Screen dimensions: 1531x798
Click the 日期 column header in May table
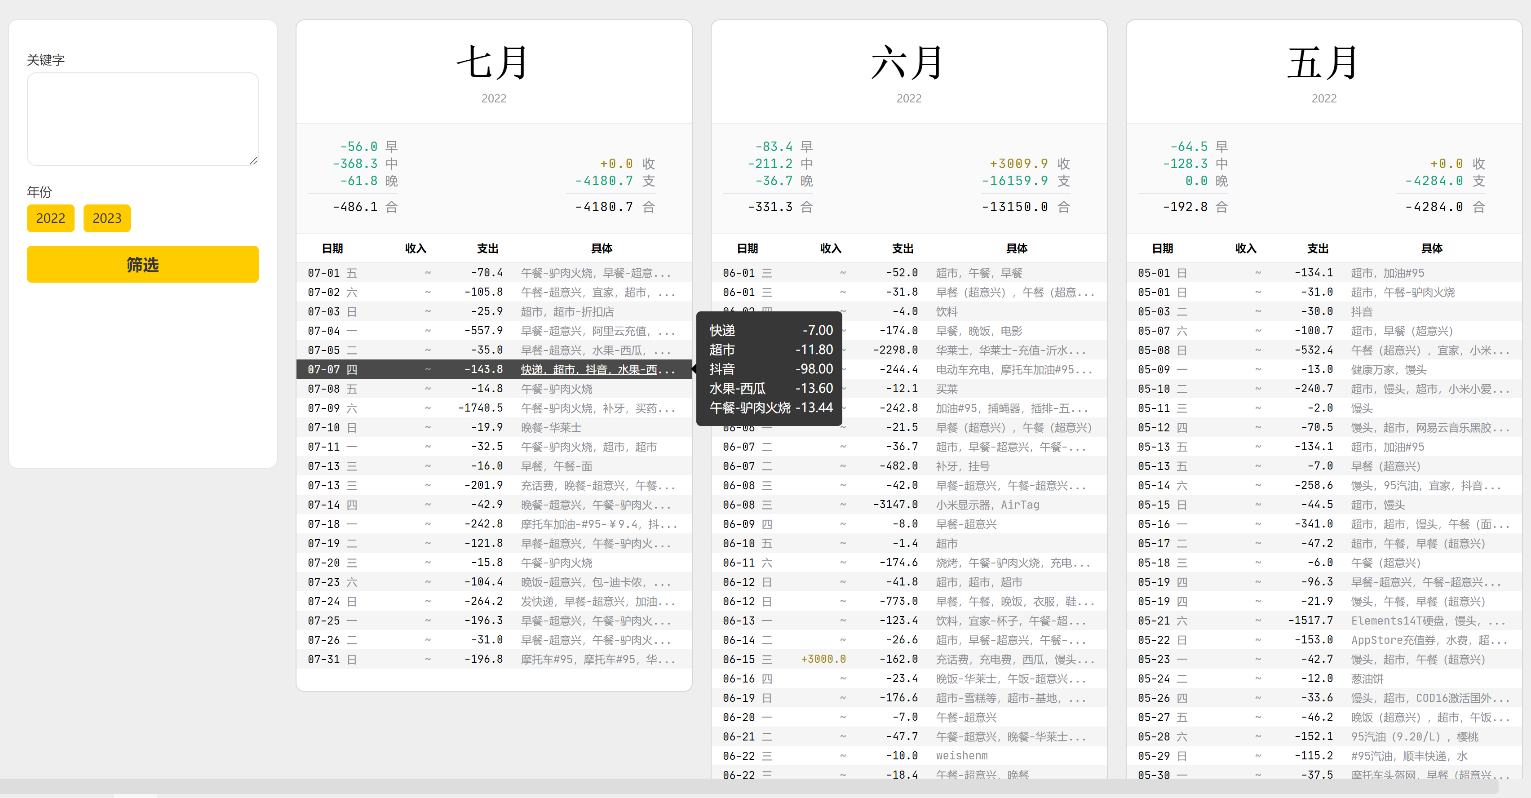[x=1162, y=248]
